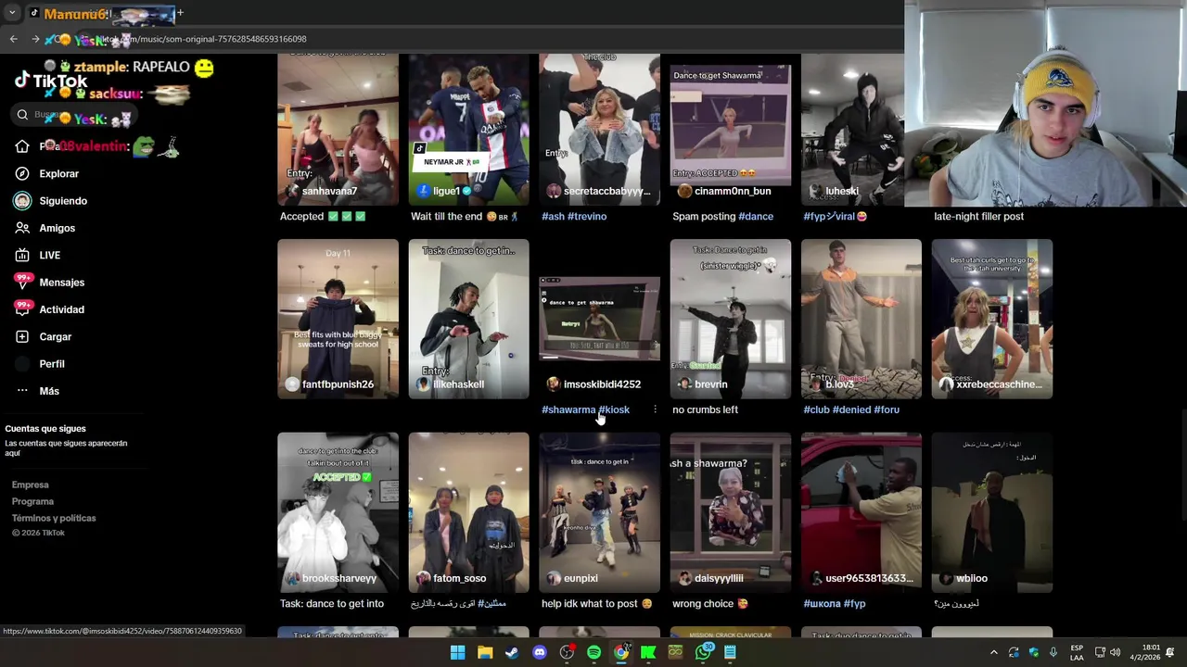The width and height of the screenshot is (1187, 667).
Task: Click the #dance hashtag link
Action: (x=756, y=216)
